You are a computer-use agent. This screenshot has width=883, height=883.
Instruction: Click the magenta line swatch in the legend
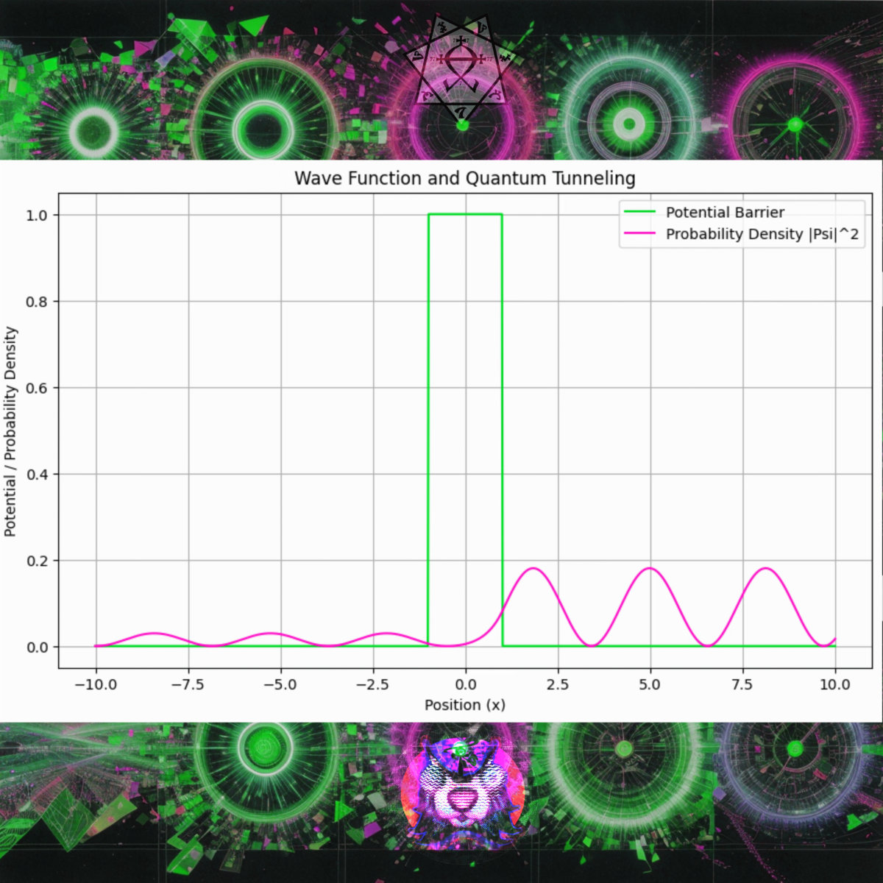640,235
